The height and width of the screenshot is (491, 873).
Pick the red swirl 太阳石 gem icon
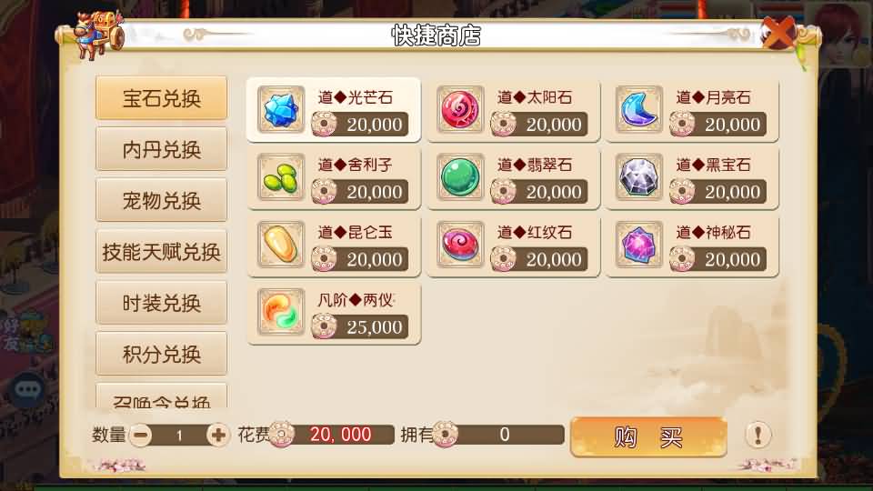(x=460, y=109)
